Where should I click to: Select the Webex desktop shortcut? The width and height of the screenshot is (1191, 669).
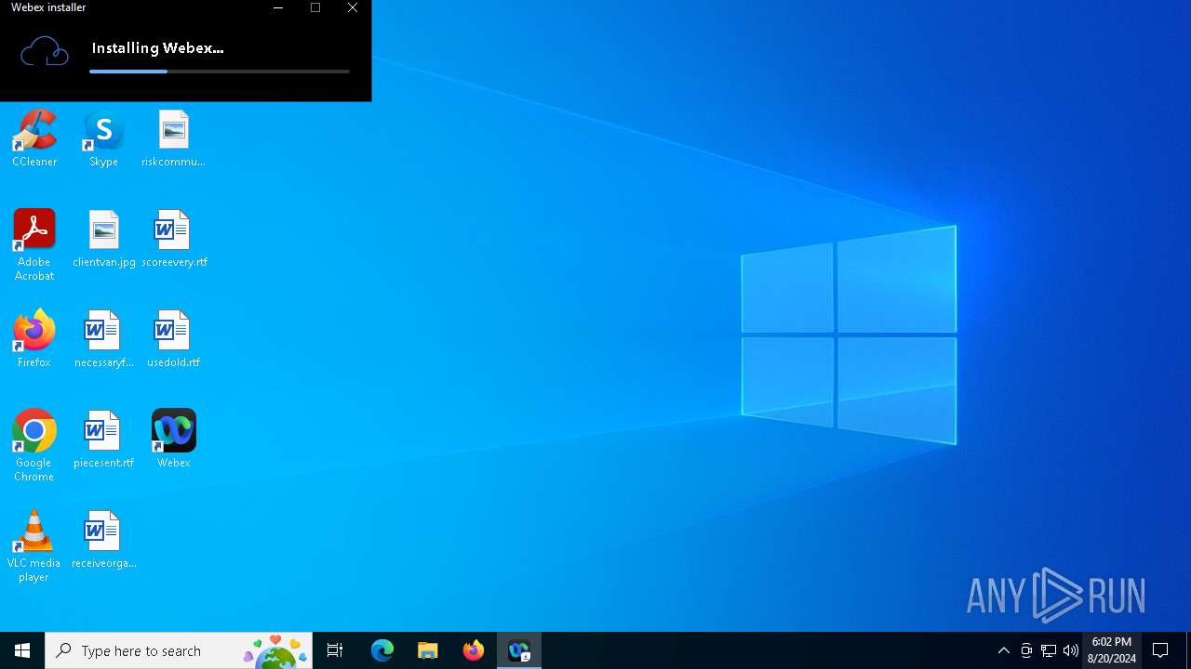(173, 439)
